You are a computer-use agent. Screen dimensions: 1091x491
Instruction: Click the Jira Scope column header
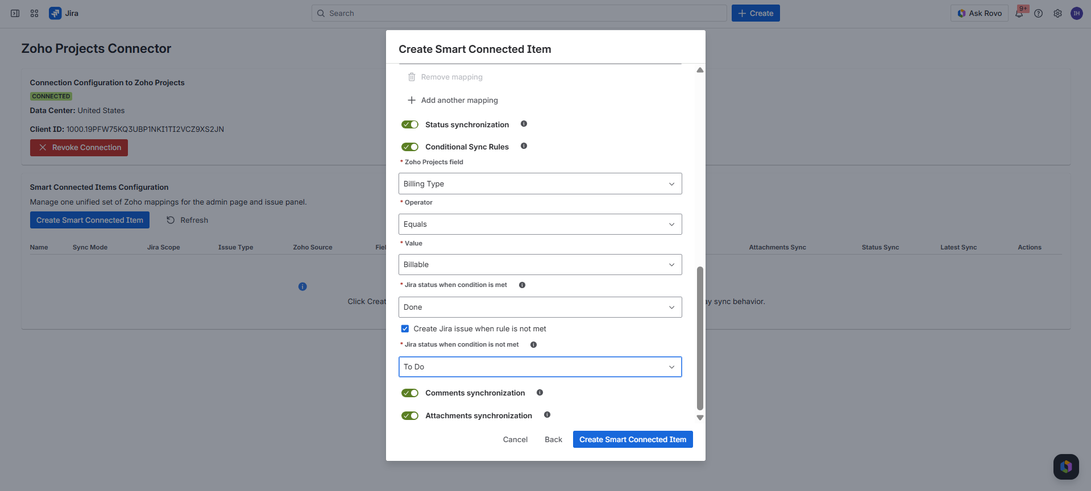pyautogui.click(x=164, y=247)
